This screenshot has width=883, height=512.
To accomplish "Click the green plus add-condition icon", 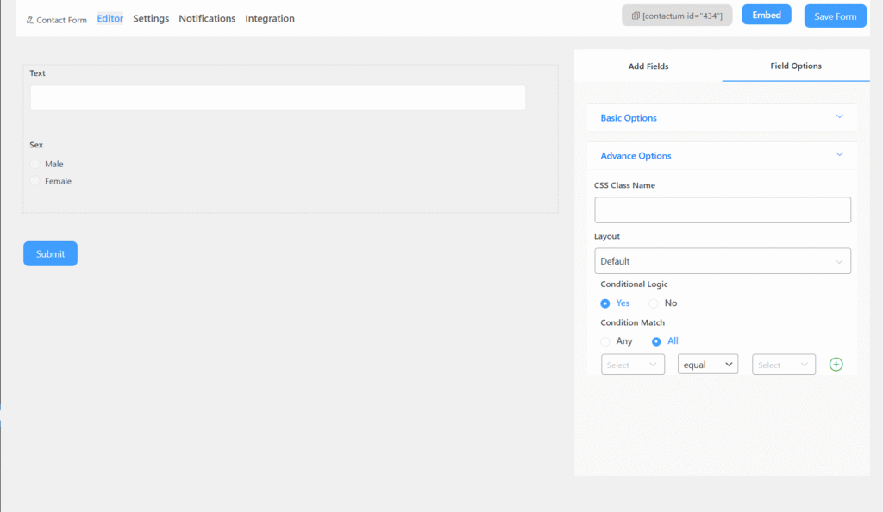I will (x=836, y=365).
